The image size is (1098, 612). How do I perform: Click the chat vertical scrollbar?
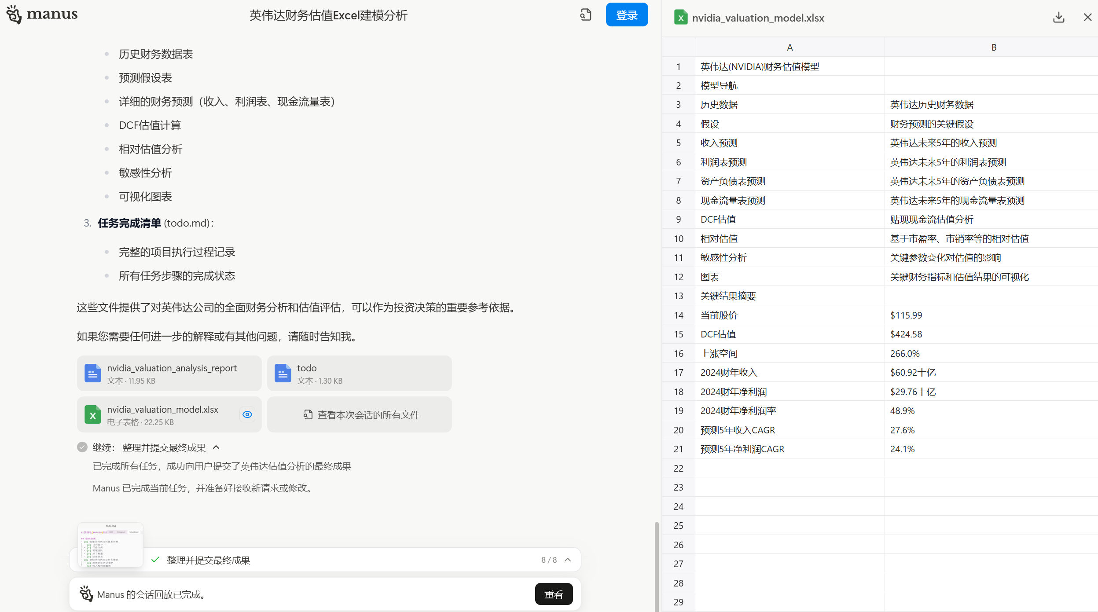tap(656, 566)
